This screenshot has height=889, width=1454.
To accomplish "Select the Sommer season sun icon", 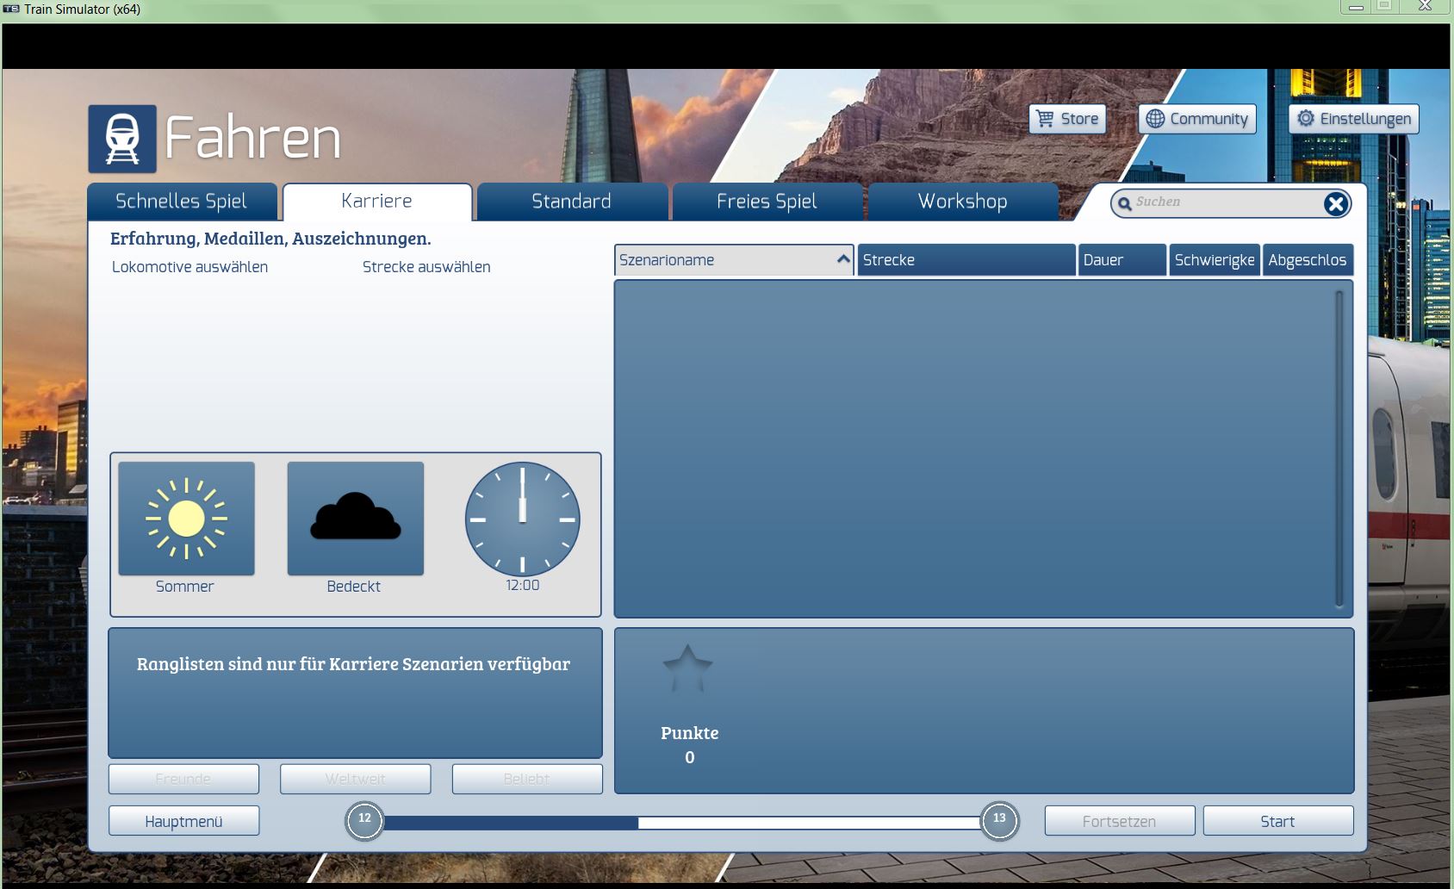I will tap(186, 519).
